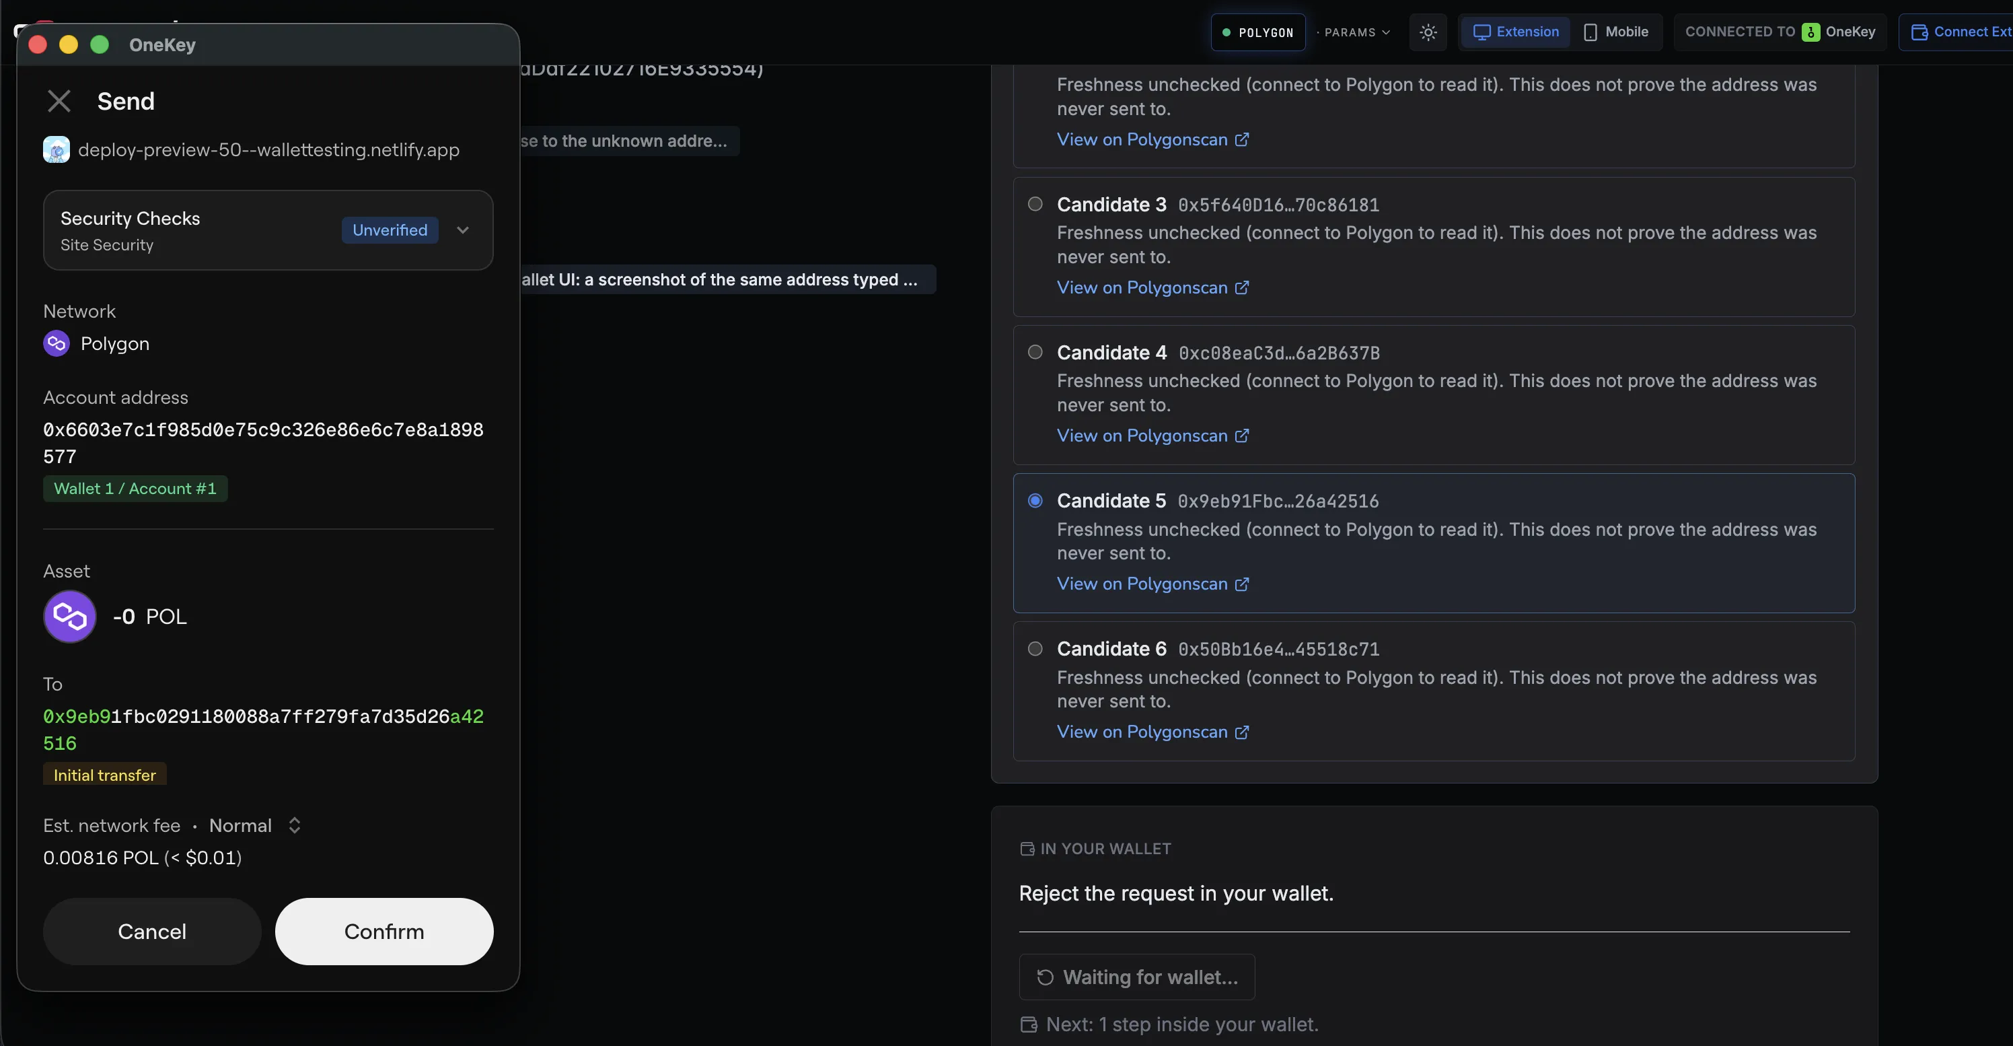Click the deploy-preview-50--wallettesting.netlify.app text

pos(269,149)
